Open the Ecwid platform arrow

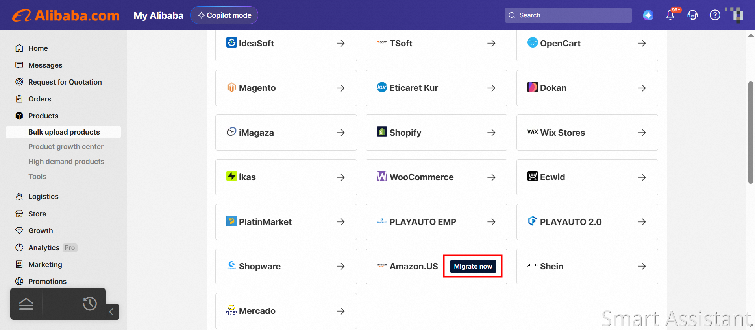click(642, 177)
